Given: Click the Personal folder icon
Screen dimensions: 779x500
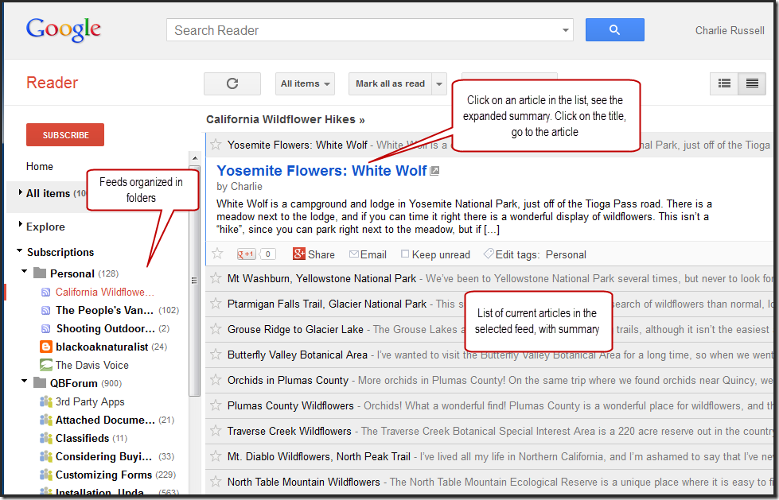Looking at the screenshot, I should tap(40, 273).
